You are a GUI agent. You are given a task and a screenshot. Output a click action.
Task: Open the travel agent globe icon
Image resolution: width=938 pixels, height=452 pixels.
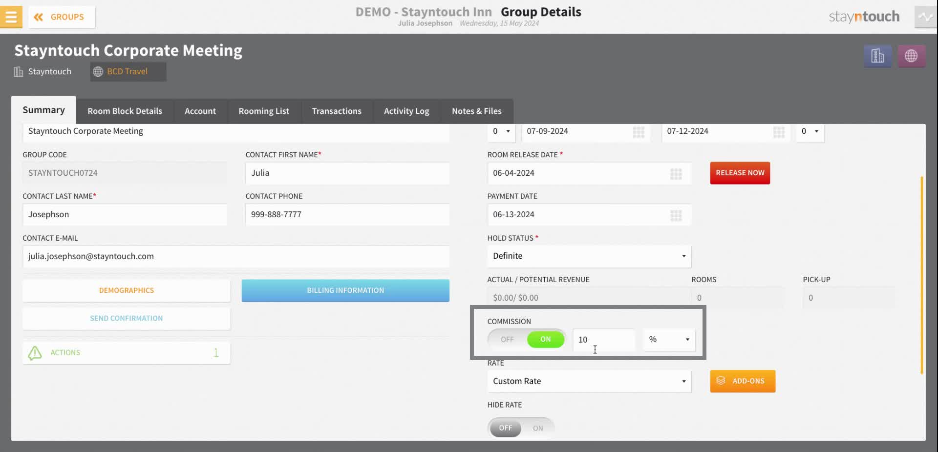pyautogui.click(x=911, y=56)
